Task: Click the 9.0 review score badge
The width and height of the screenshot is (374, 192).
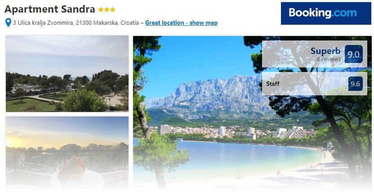Action: point(353,54)
